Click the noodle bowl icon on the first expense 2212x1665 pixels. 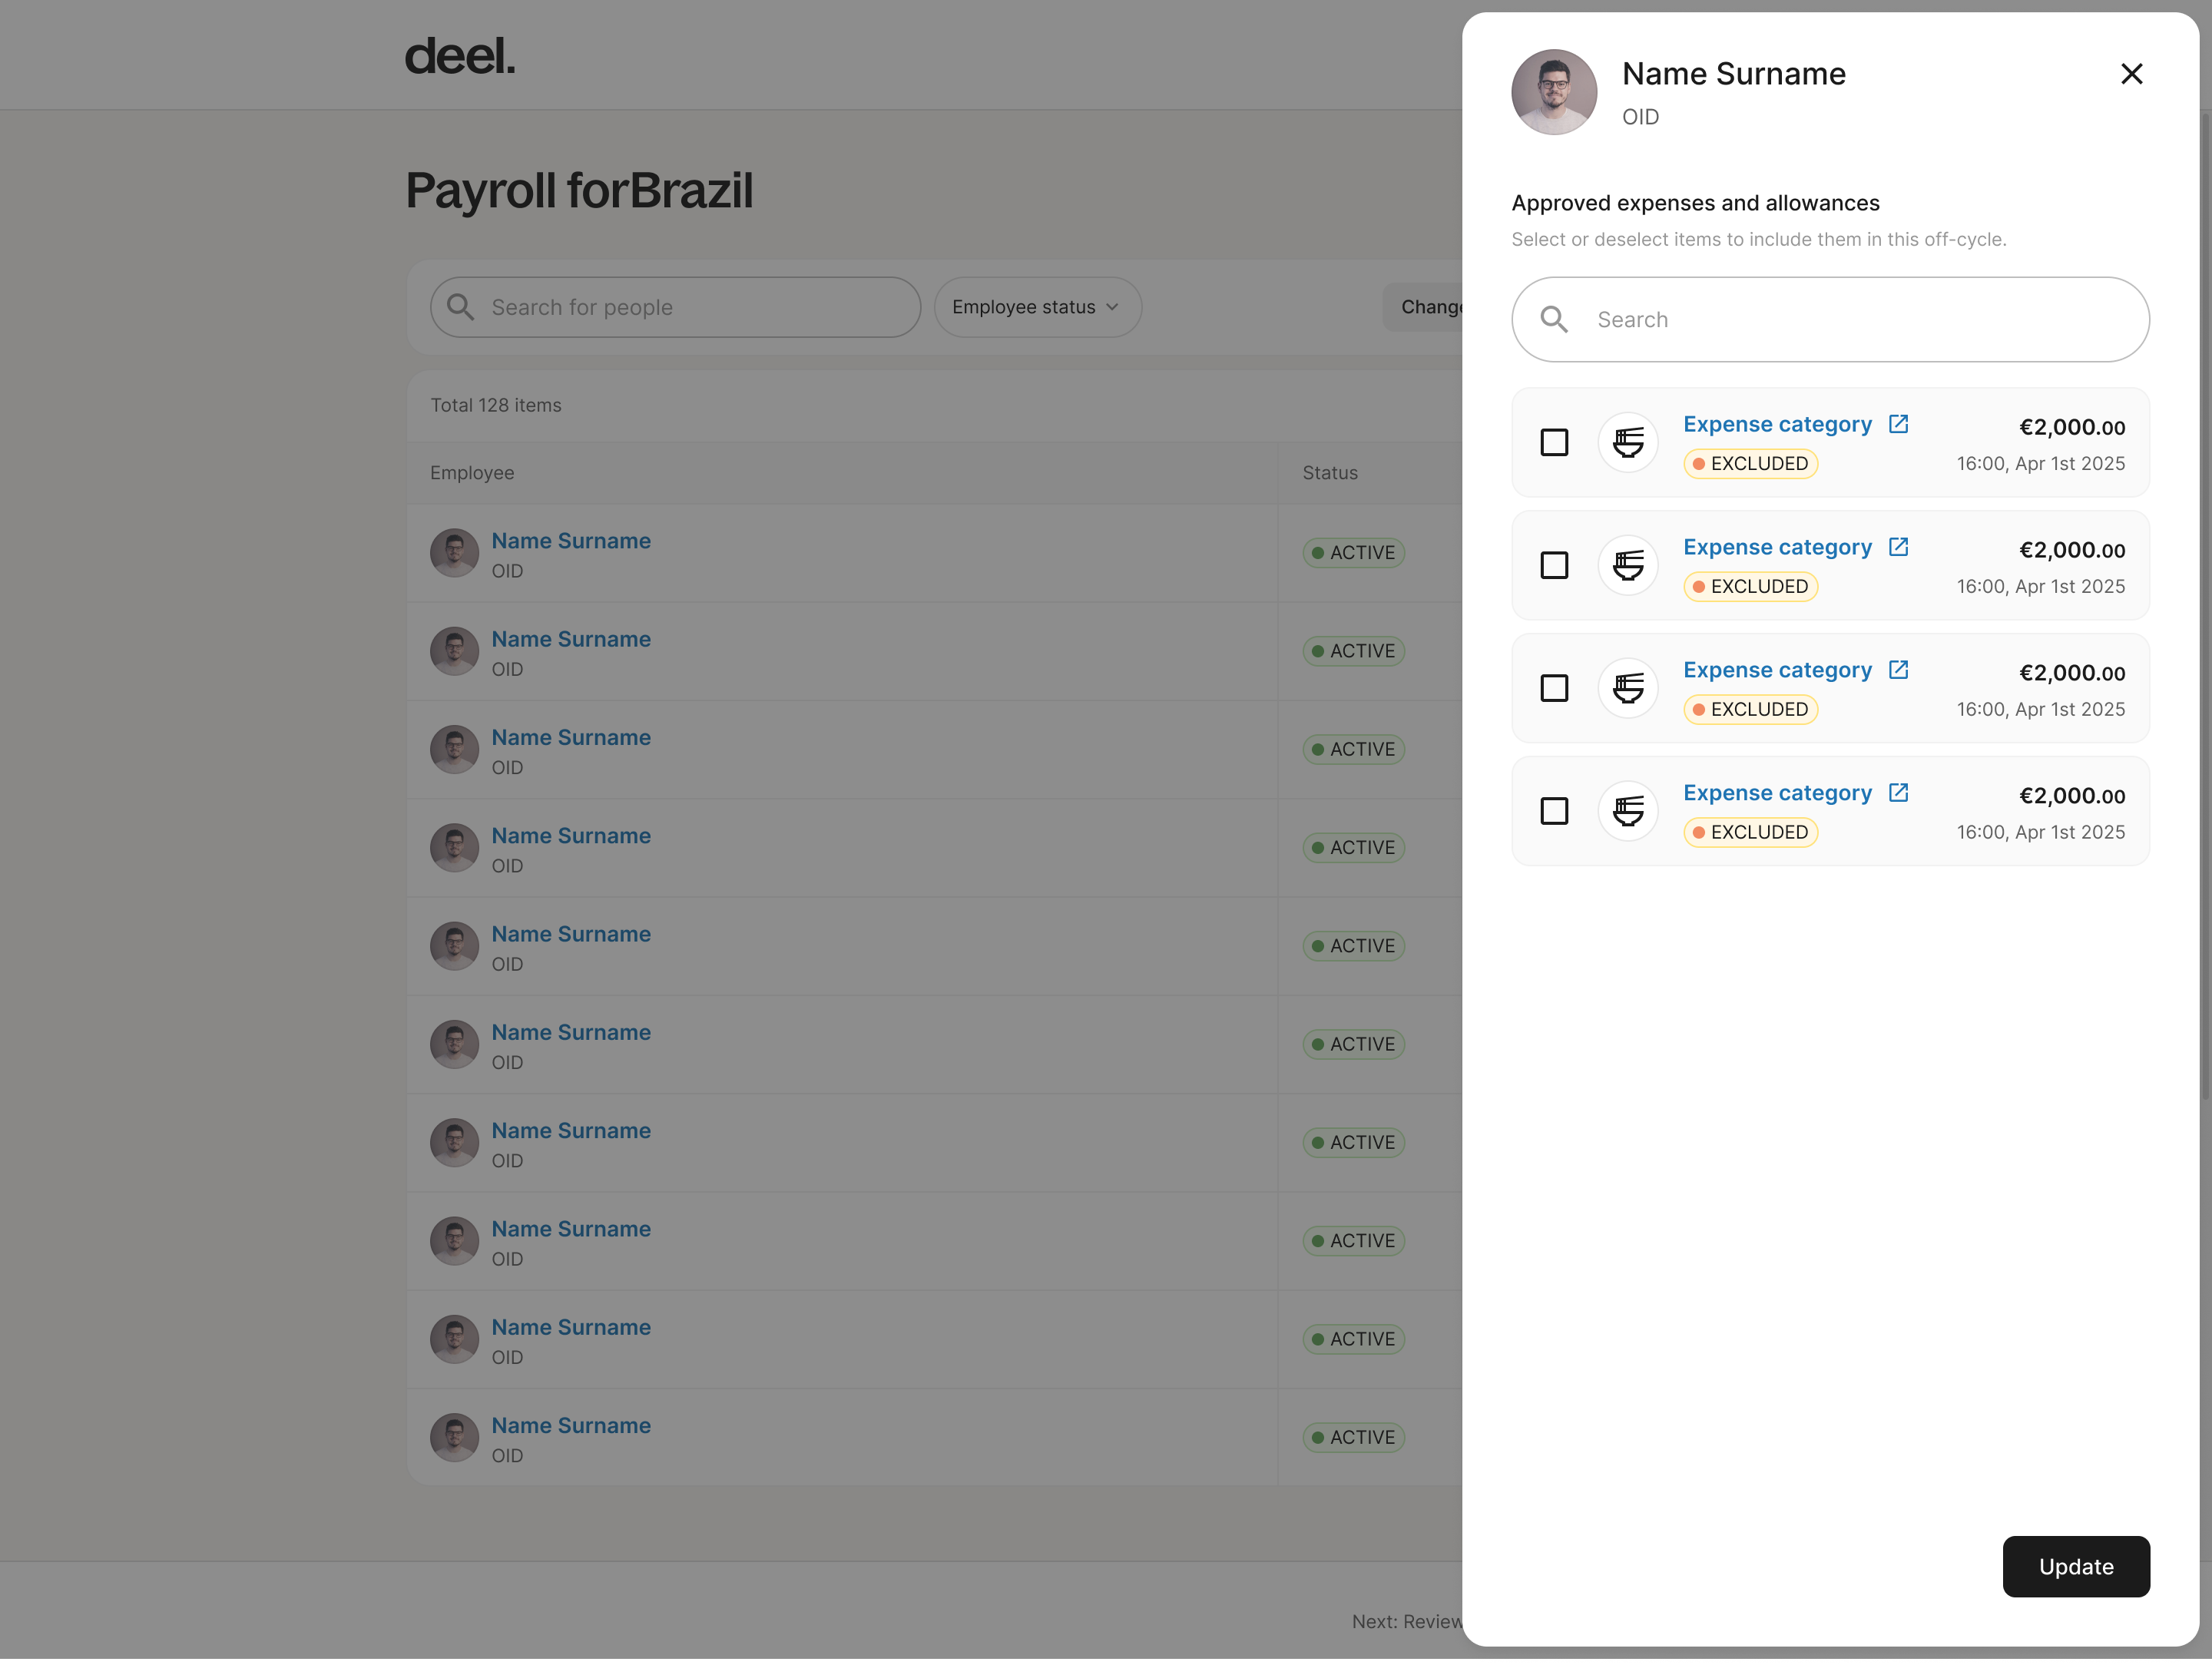[1627, 441]
